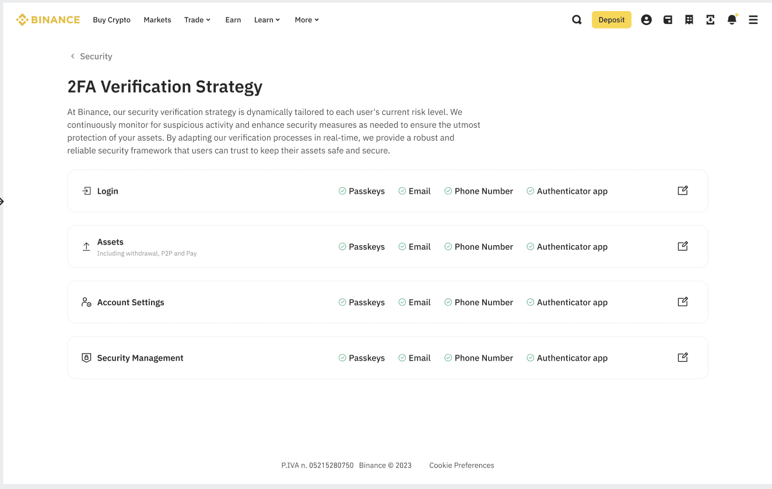
Task: Open the hamburger menu icon
Action: pos(753,20)
